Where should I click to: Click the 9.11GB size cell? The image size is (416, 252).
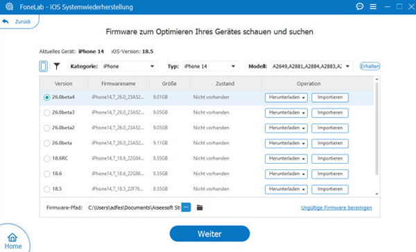[x=160, y=143]
